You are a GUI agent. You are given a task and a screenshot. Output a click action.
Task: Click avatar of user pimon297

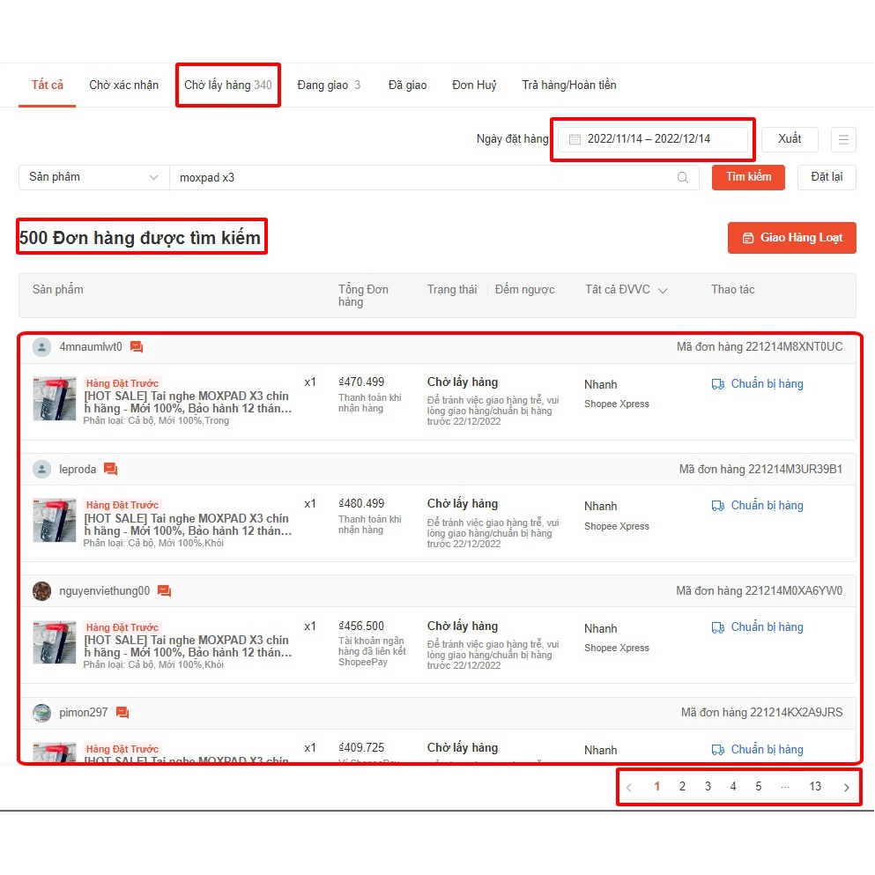41,713
